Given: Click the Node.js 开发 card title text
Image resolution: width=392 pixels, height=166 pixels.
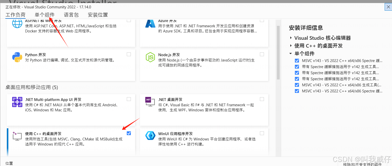Looking at the screenshot, I should (169, 55).
